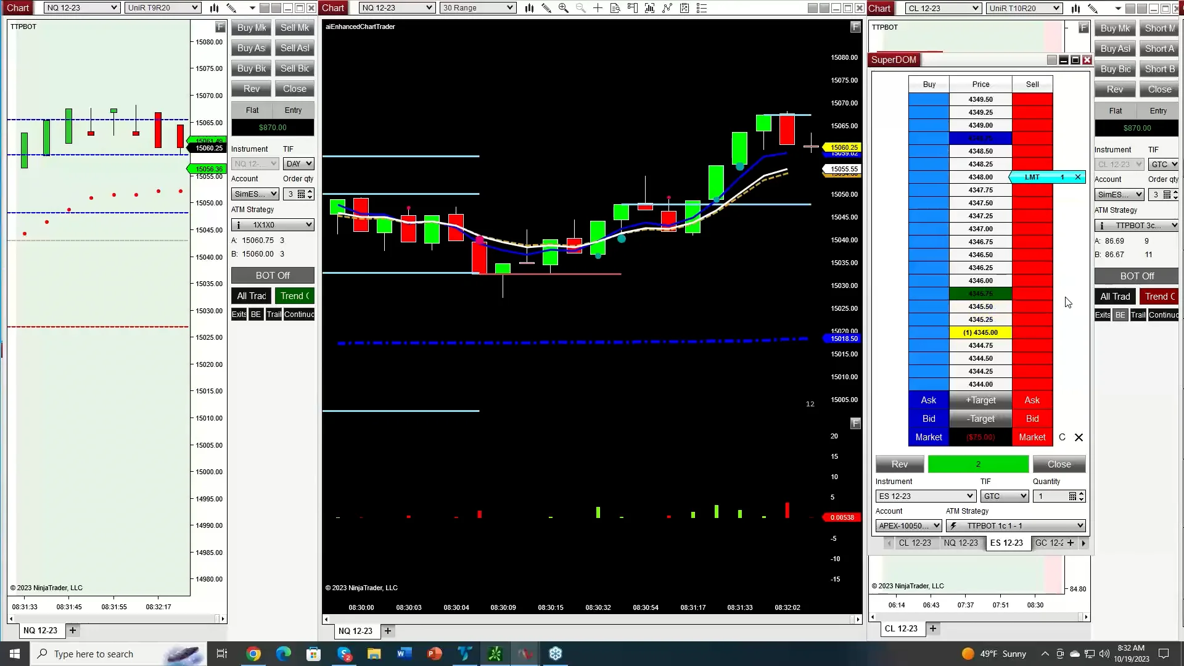Click the Quantity input field in SuperDOM
Viewport: 1184px width, 666px height.
point(1052,496)
